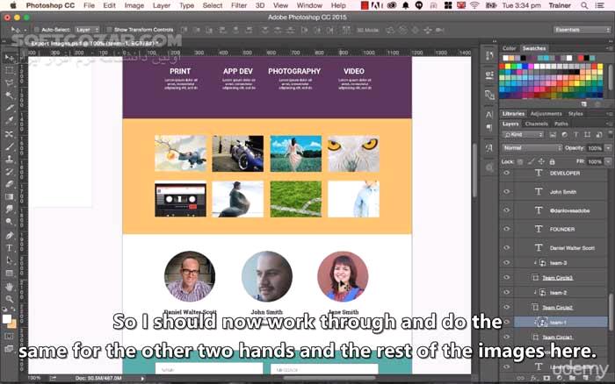615x384 pixels.
Task: Hide the FOUNDER text layer
Action: pyautogui.click(x=507, y=229)
